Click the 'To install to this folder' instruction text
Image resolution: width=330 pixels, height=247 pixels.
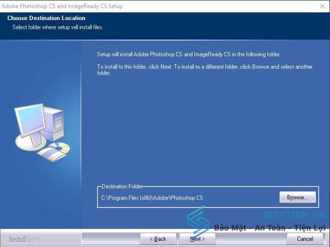tap(205, 70)
